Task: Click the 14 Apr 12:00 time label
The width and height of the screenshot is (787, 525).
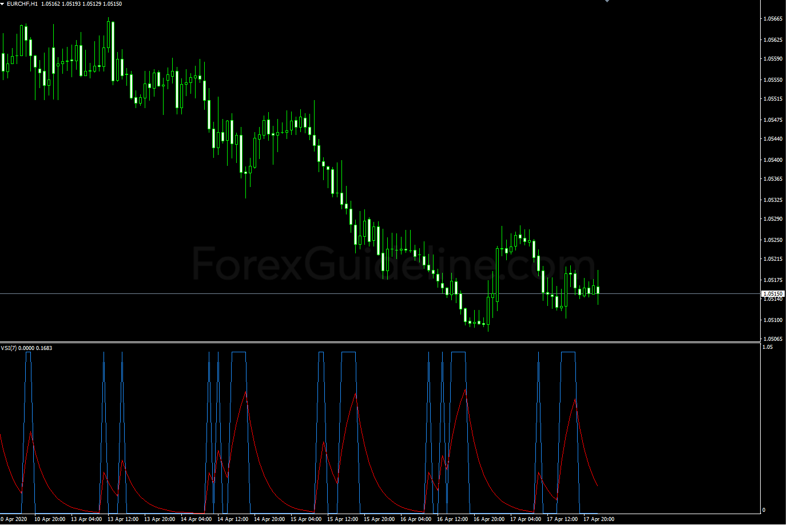Action: coord(233,519)
